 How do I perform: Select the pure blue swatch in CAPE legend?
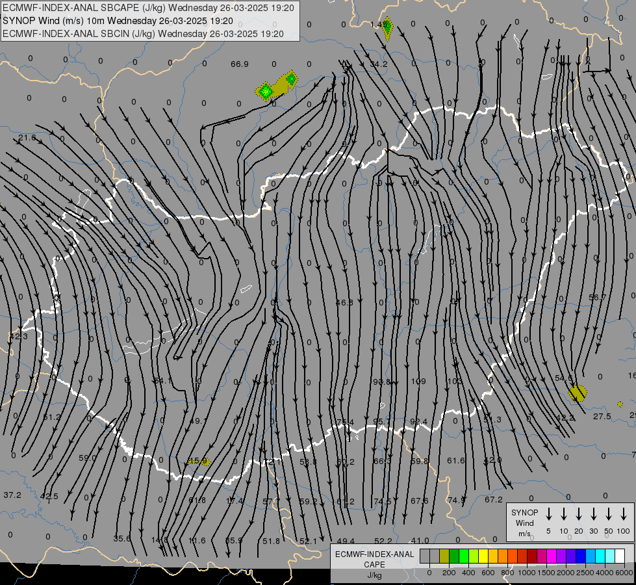580,556
